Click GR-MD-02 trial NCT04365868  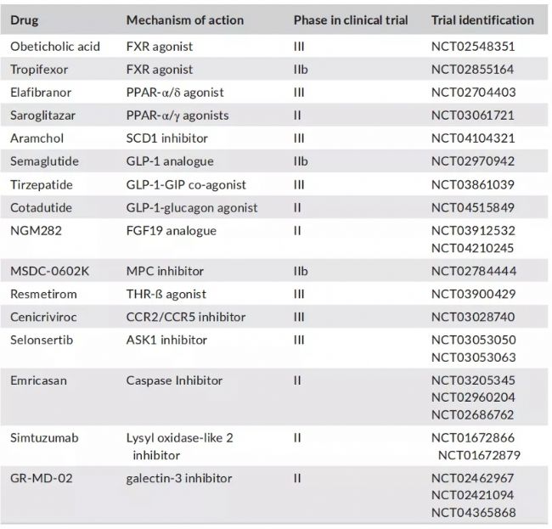point(473,511)
